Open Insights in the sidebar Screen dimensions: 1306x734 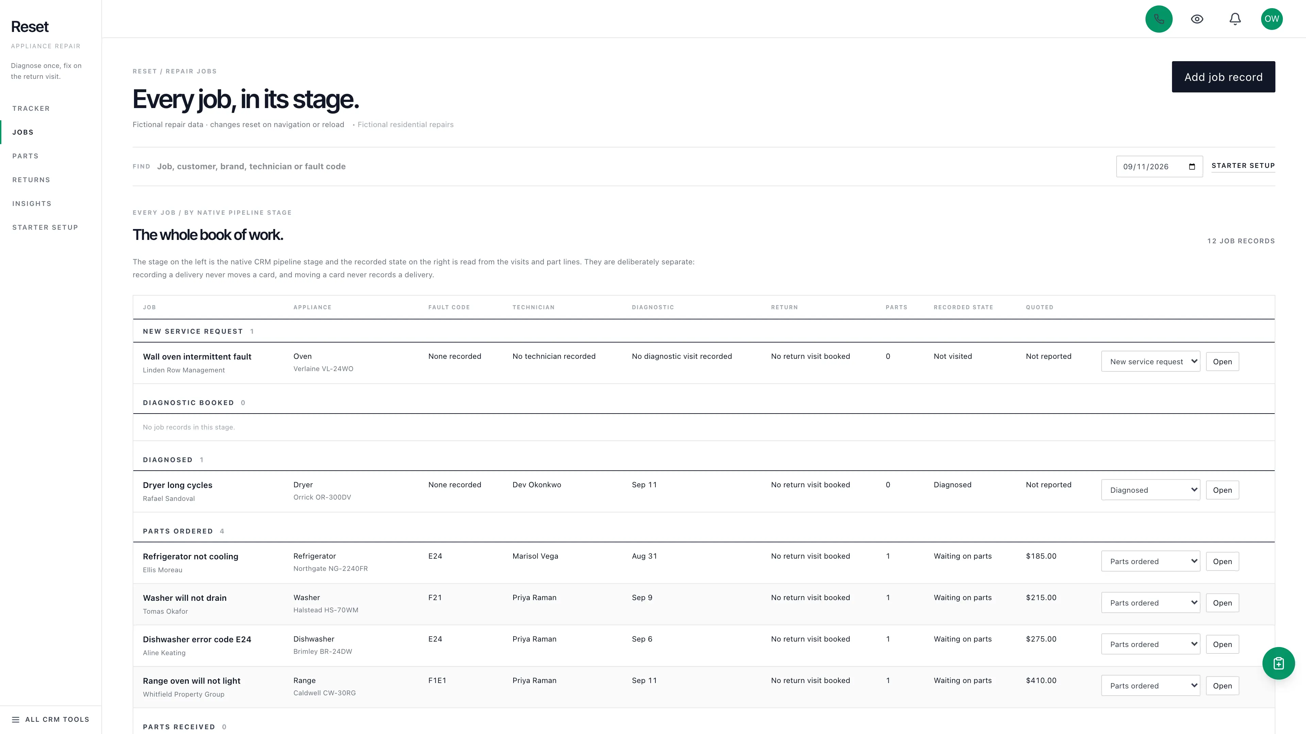point(32,204)
